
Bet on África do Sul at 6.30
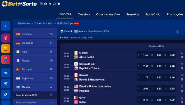click(170, 55)
